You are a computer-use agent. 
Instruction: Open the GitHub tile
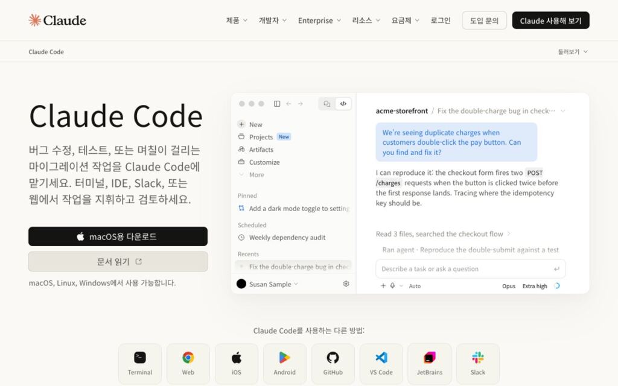tap(333, 364)
